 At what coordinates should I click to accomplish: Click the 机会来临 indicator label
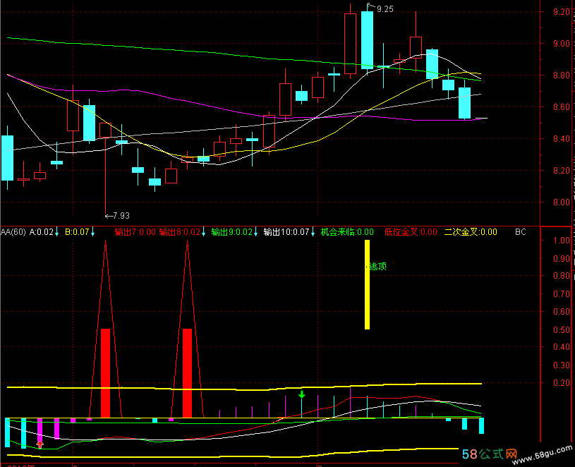(346, 231)
